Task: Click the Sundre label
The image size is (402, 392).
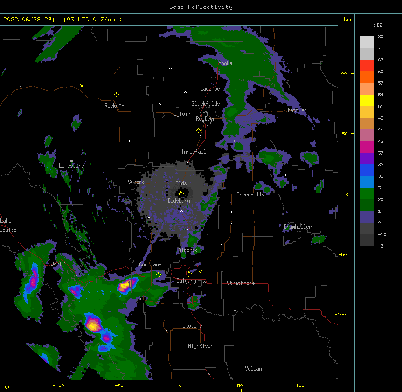Action: (136, 182)
